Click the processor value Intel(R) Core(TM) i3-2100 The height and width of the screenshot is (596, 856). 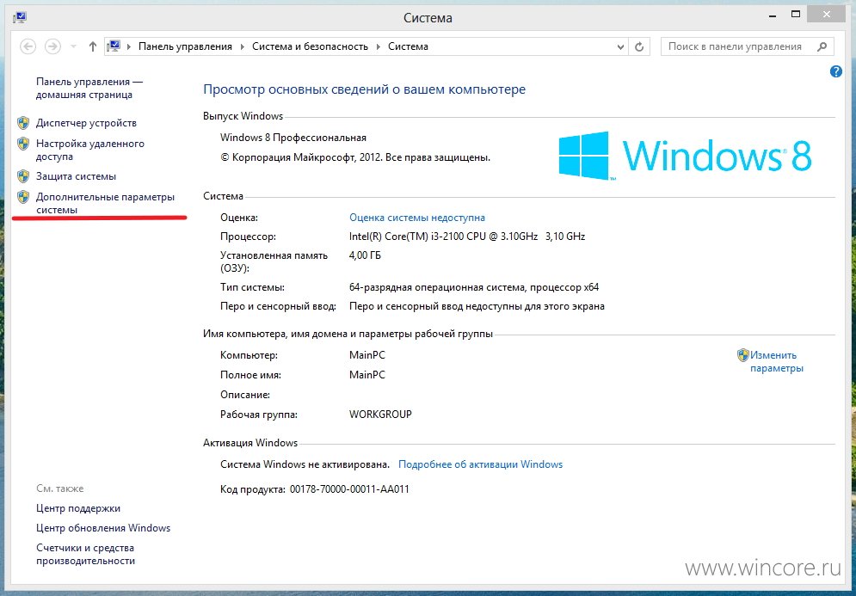pyautogui.click(x=467, y=237)
